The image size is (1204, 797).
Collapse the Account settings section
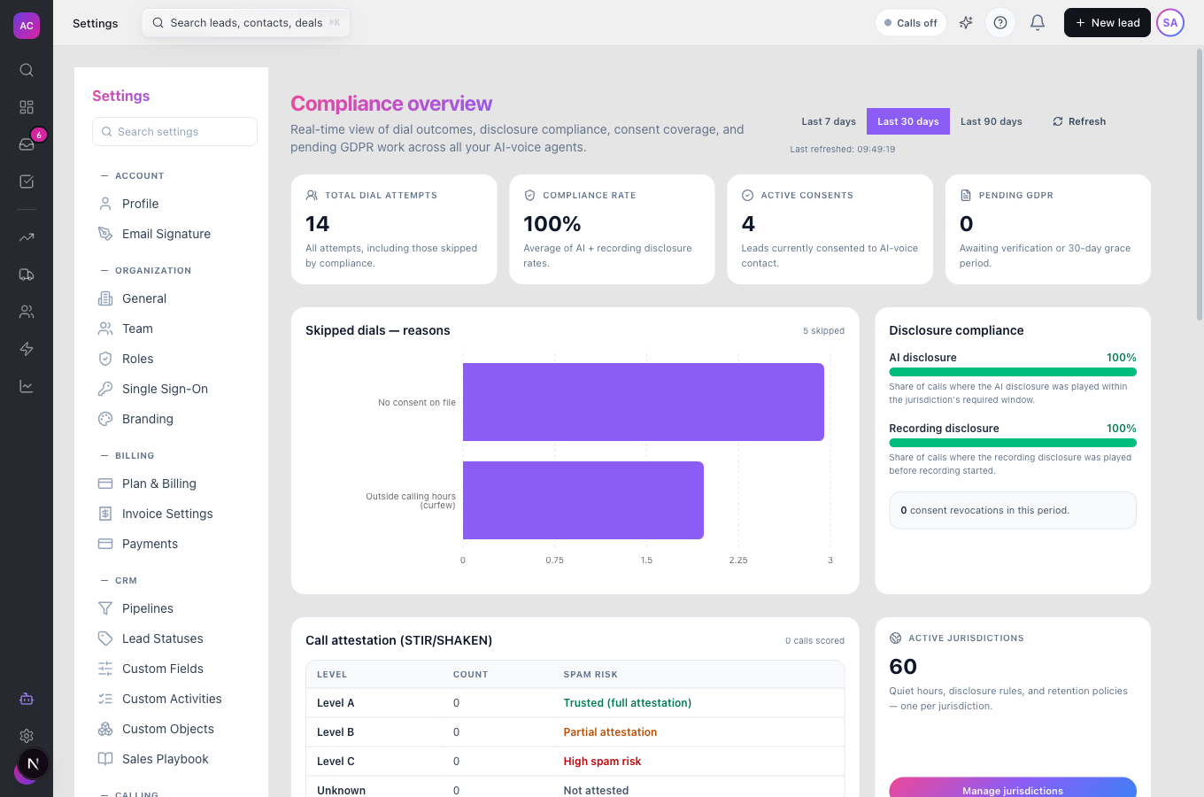coord(133,176)
